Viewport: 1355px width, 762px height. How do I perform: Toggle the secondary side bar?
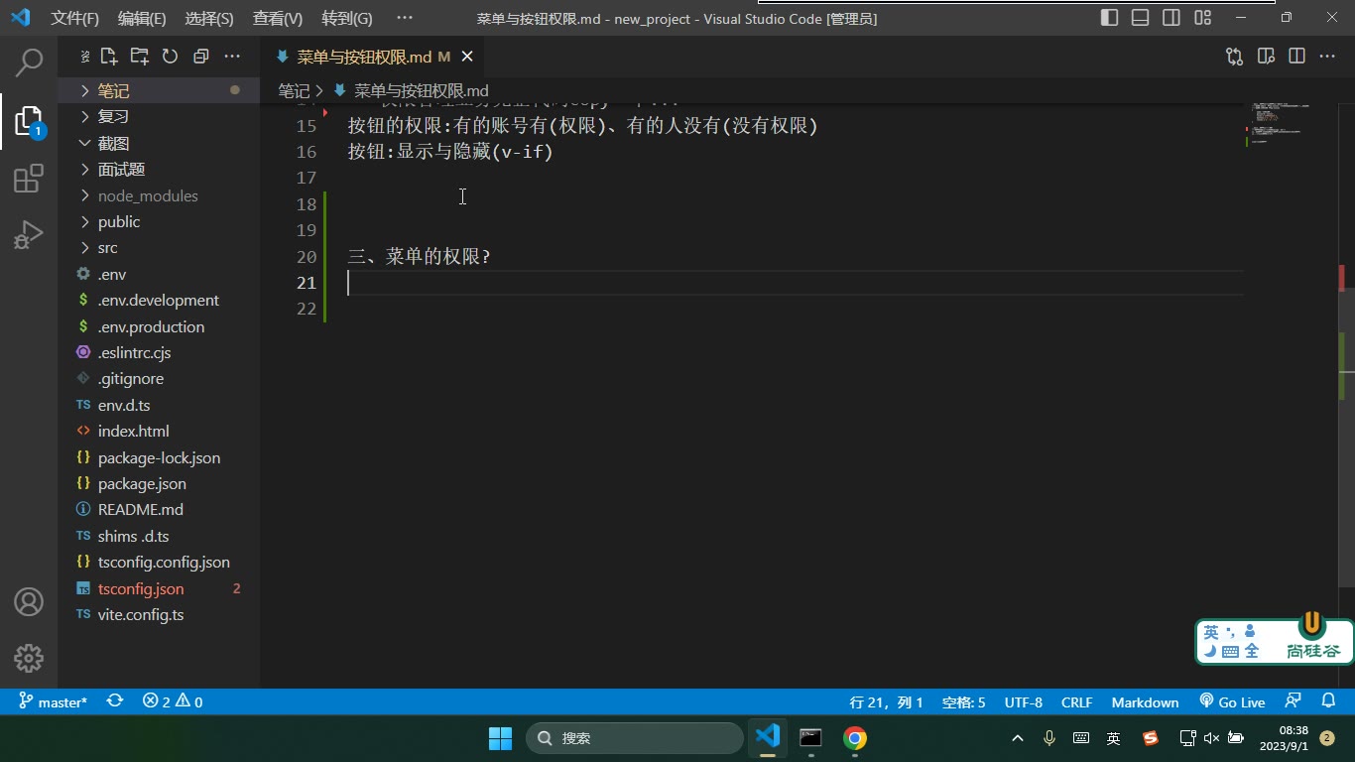click(x=1171, y=18)
